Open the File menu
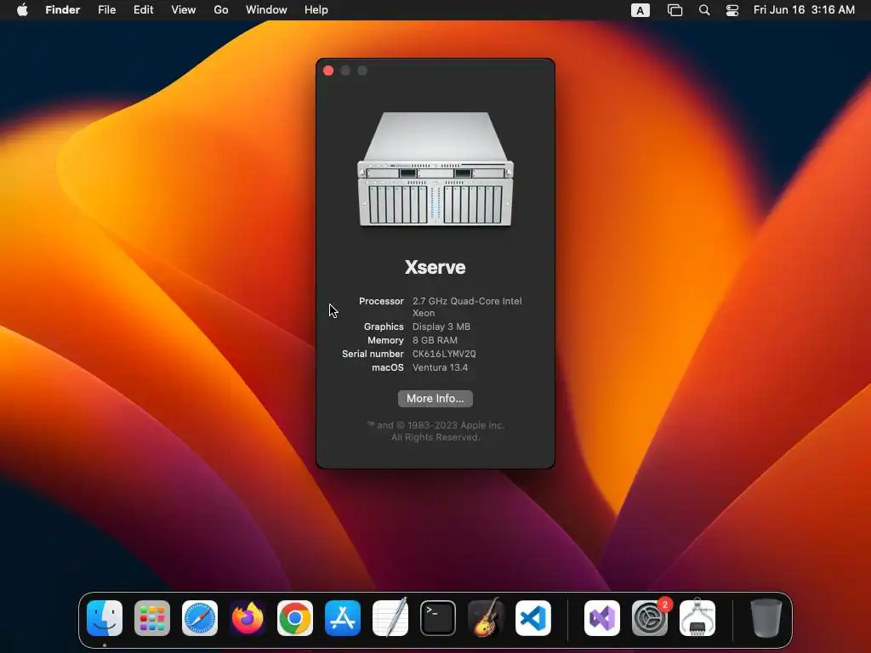Viewport: 871px width, 653px height. pos(106,10)
